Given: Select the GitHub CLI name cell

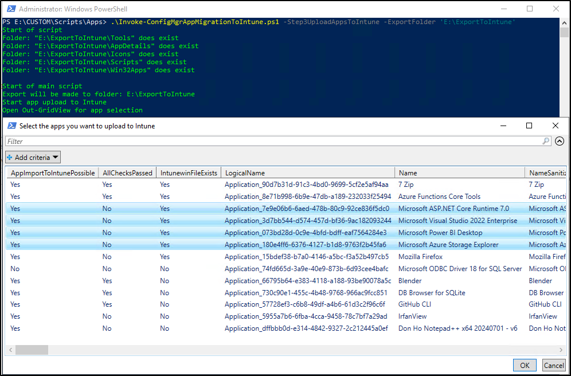Looking at the screenshot, I should (414, 304).
